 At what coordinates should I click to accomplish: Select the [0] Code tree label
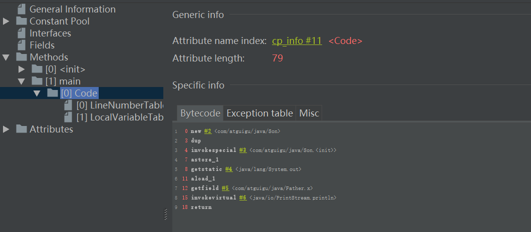point(80,93)
